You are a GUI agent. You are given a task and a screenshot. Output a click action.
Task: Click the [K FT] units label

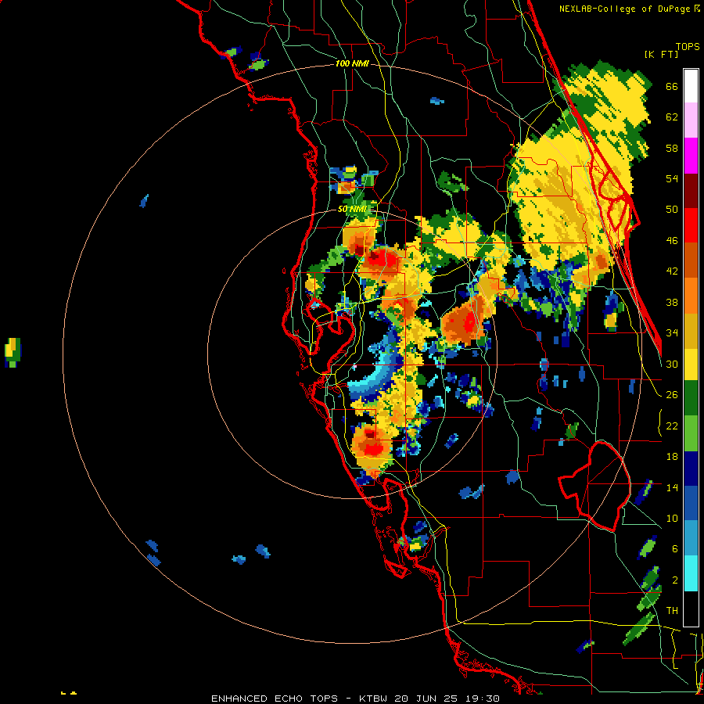[661, 54]
